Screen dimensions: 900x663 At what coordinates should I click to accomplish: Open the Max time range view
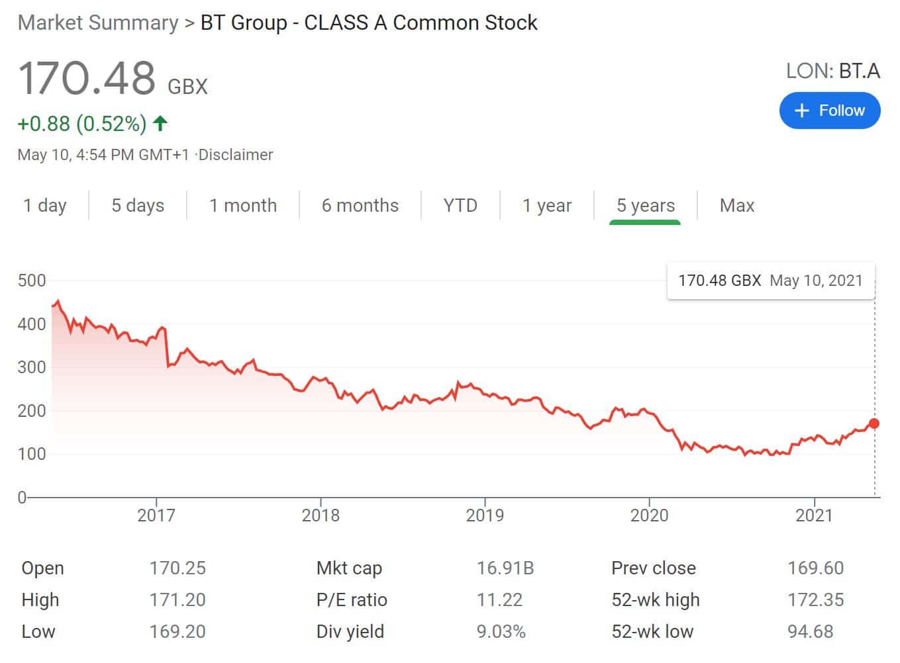(x=736, y=205)
